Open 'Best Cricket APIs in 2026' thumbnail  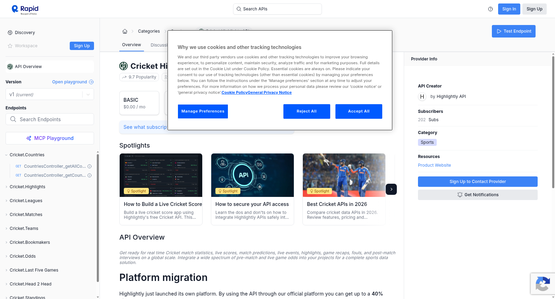[344, 175]
